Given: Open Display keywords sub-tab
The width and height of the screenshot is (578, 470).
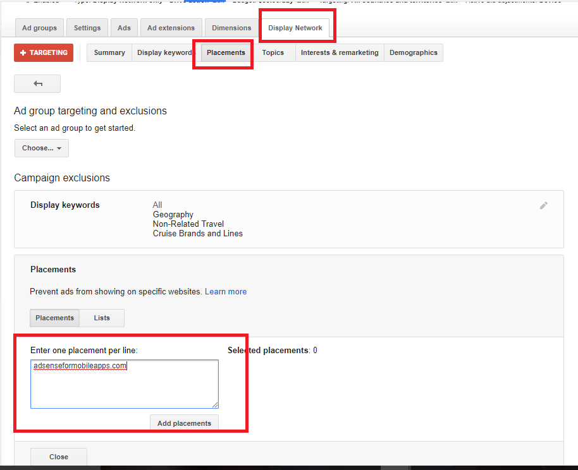Looking at the screenshot, I should click(x=164, y=52).
